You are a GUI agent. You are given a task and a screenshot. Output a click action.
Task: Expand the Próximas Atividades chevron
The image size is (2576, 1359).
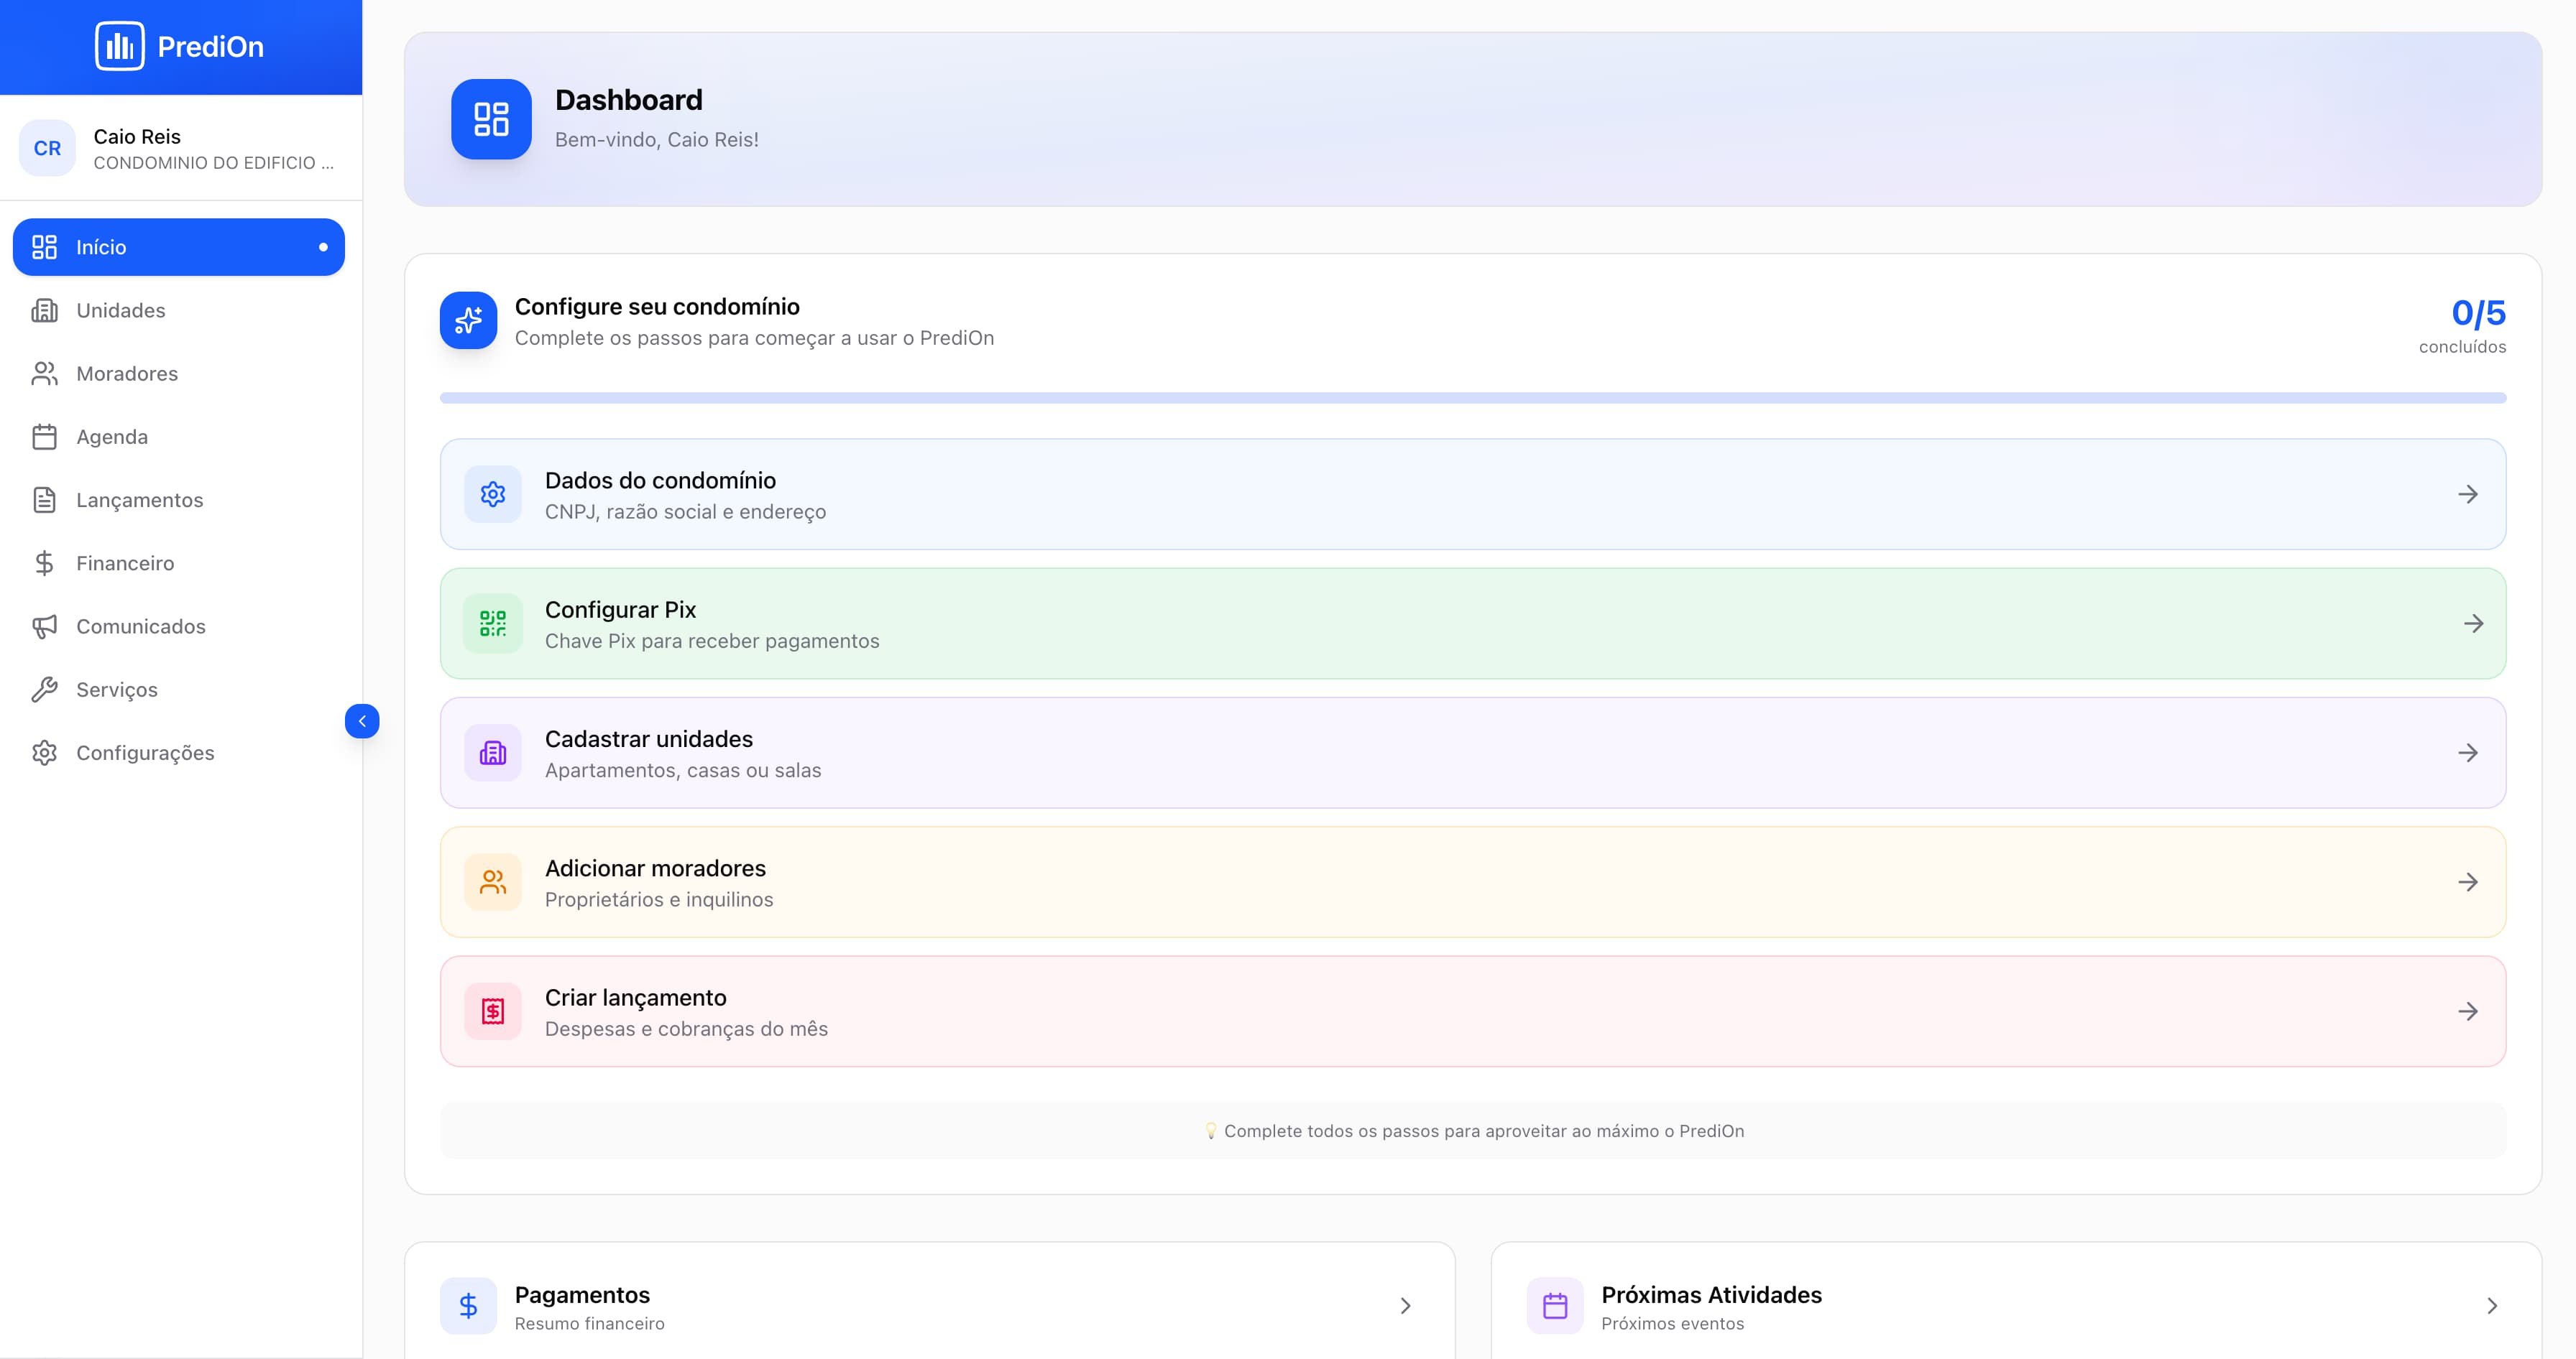point(2492,1306)
